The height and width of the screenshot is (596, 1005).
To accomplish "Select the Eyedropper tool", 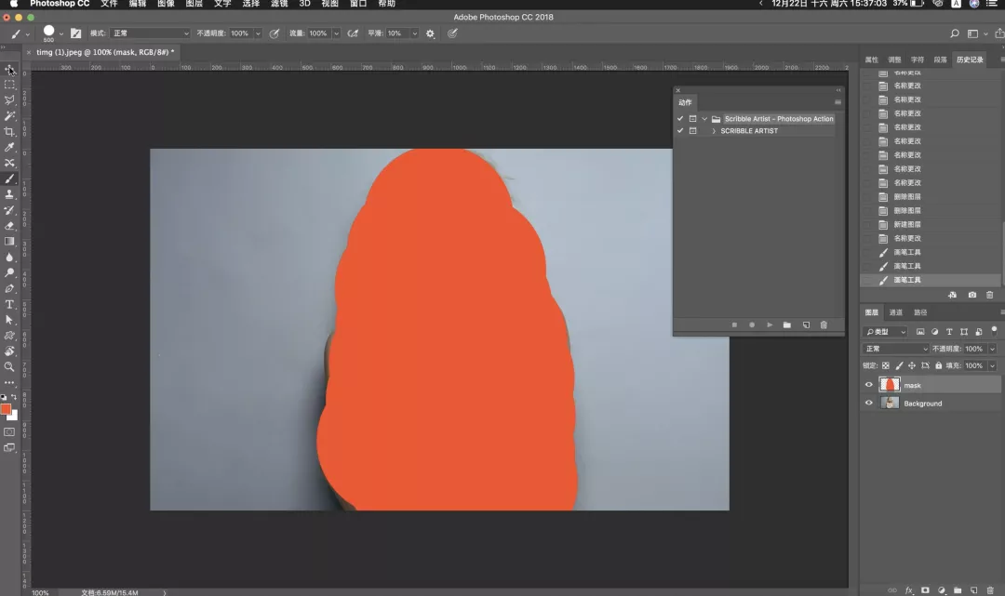I will click(9, 147).
